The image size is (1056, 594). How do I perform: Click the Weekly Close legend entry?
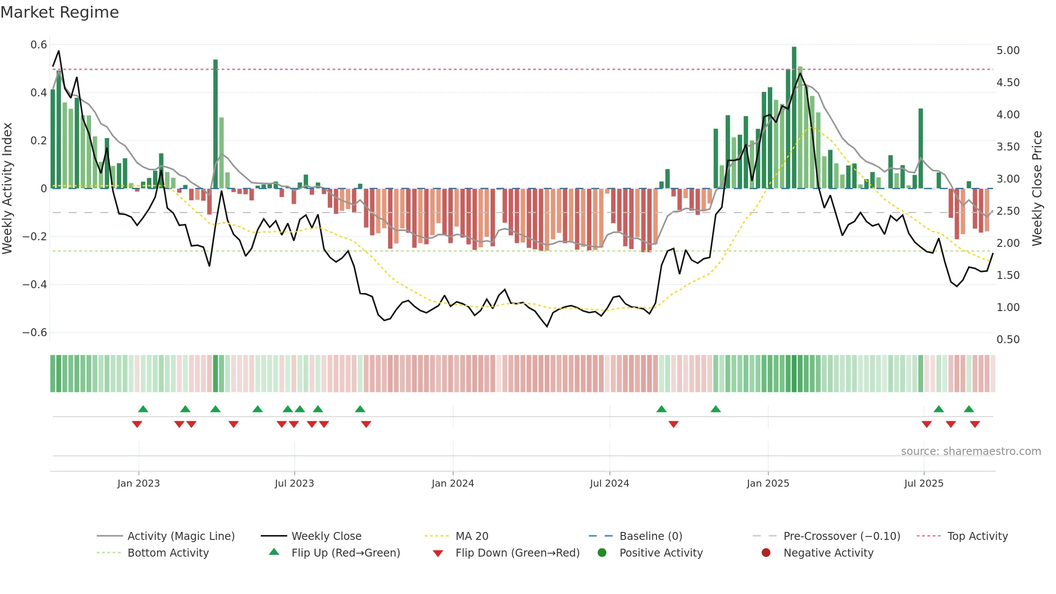(311, 536)
